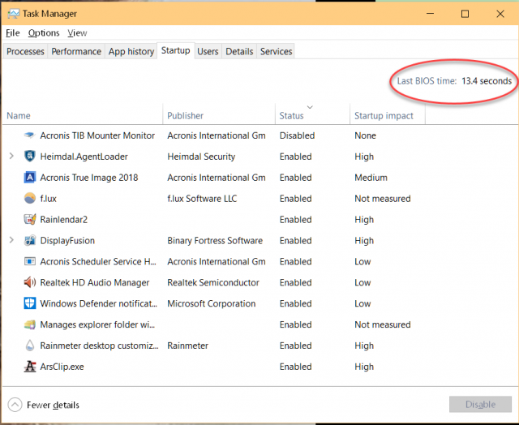519x425 pixels.
Task: Open the View menu
Action: tap(77, 33)
